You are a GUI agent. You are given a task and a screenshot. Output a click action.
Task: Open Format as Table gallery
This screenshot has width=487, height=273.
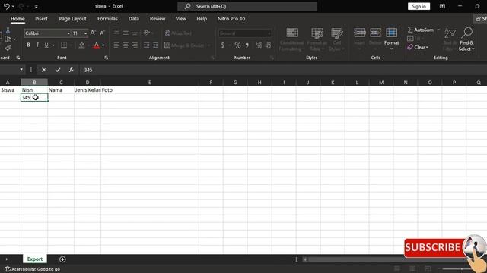pyautogui.click(x=317, y=39)
